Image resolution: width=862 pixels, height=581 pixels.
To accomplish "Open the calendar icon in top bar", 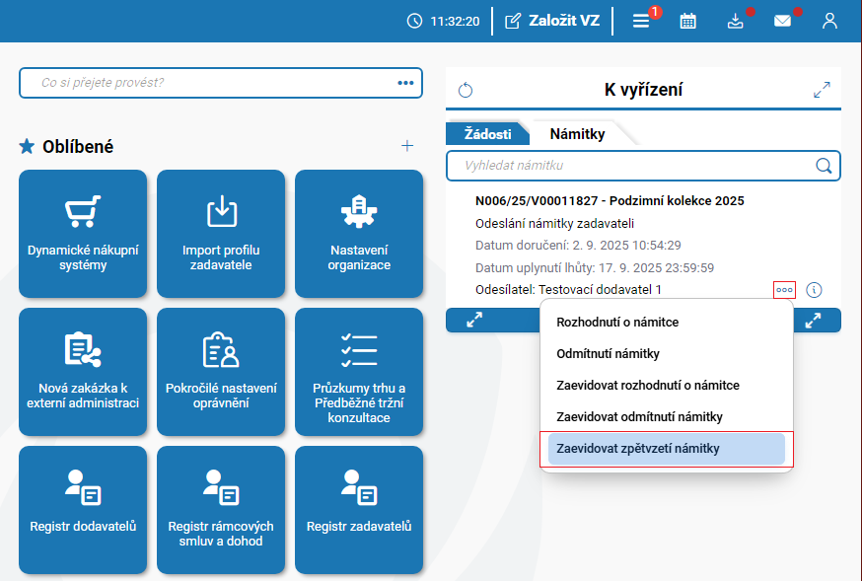I will (x=687, y=21).
